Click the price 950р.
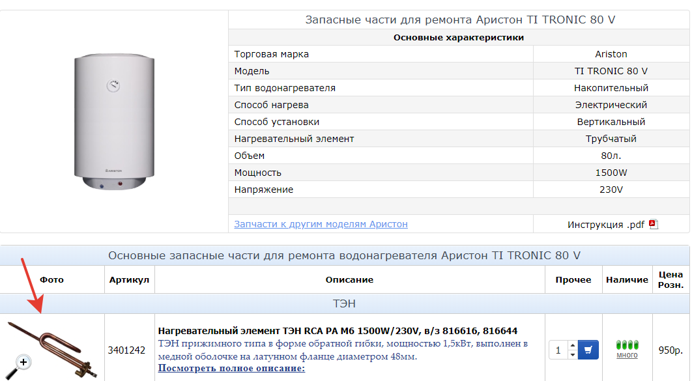692x381 pixels. 670,350
